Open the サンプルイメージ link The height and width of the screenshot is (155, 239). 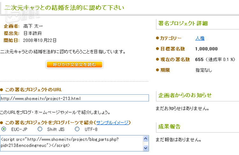(x=113, y=122)
